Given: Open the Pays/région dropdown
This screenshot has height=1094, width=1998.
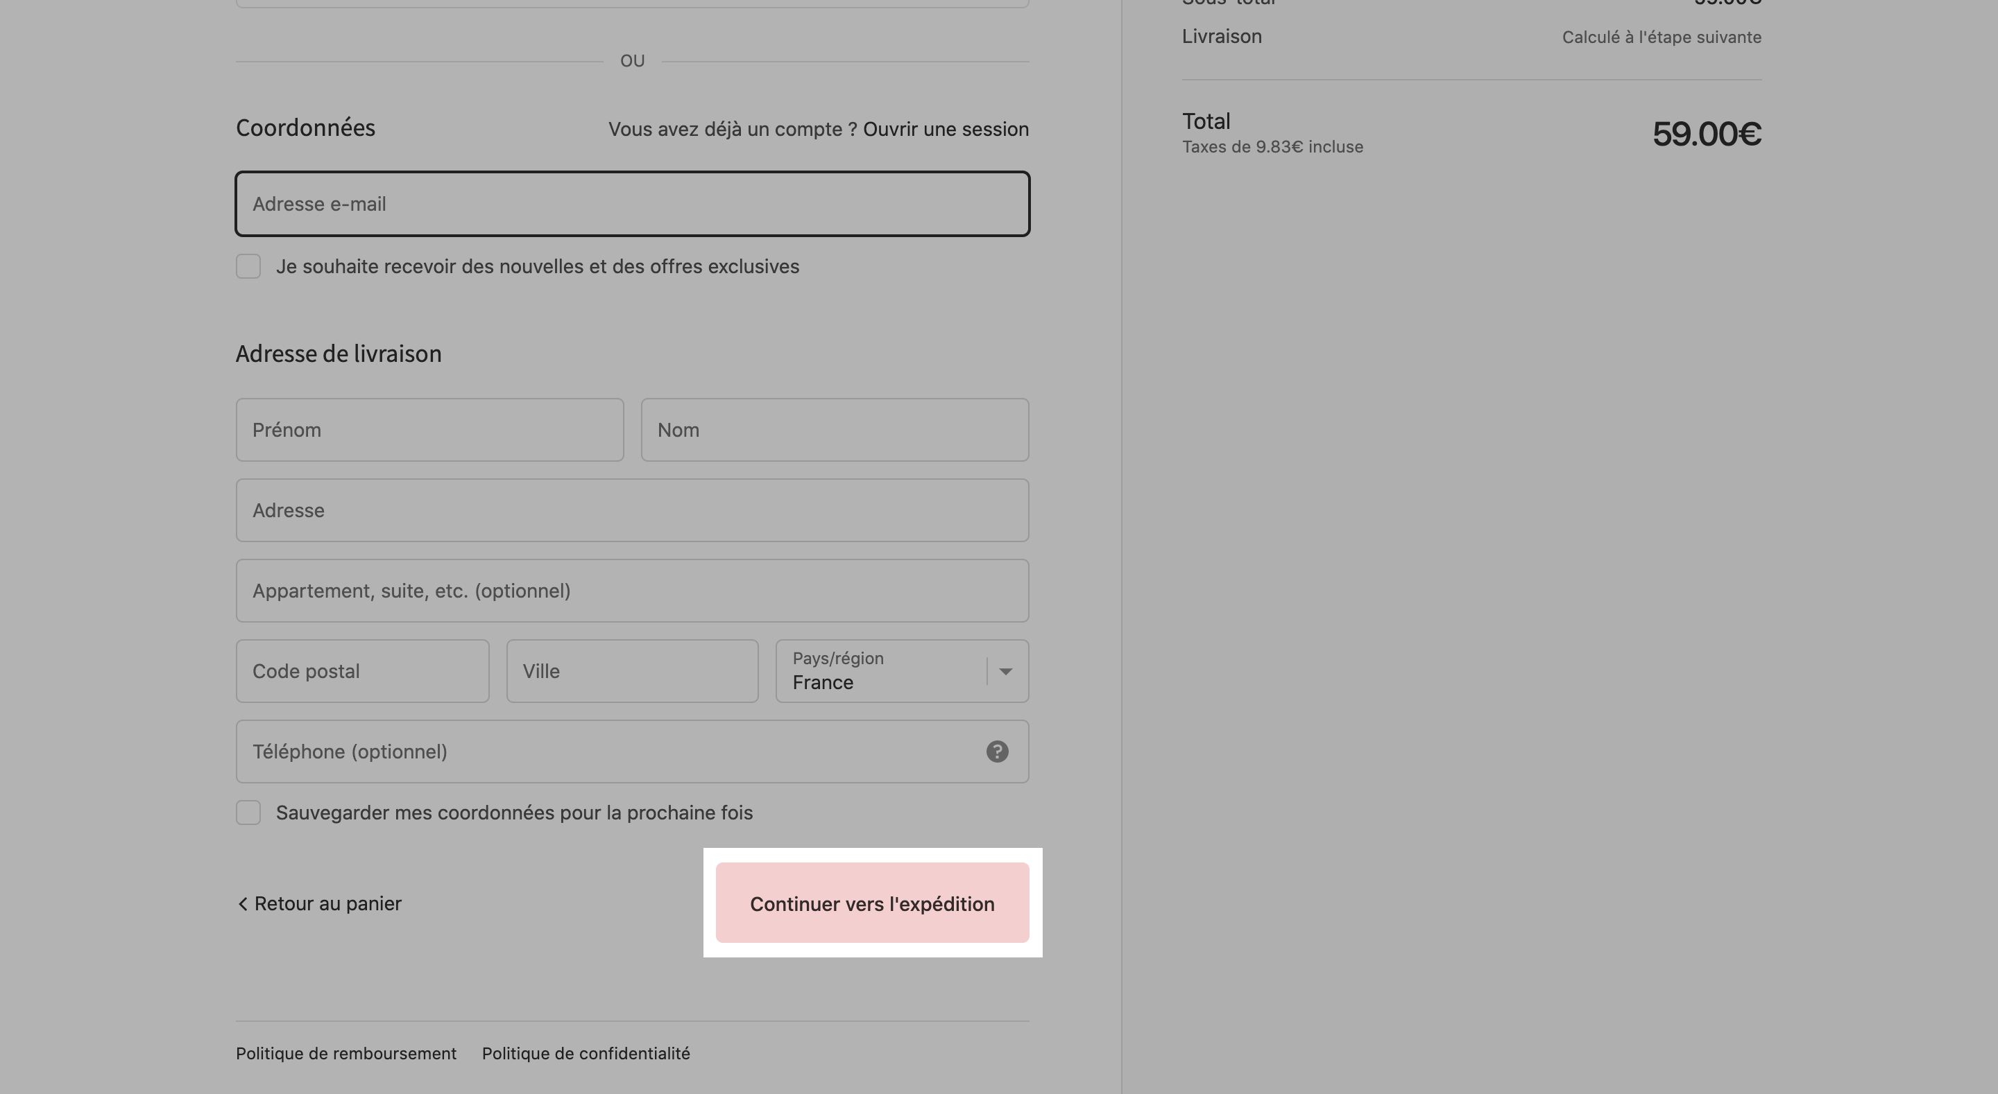Looking at the screenshot, I should (x=902, y=671).
